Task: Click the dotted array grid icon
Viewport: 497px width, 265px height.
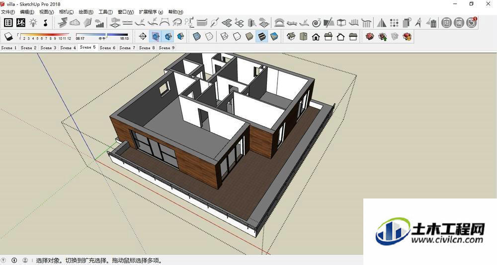Action: click(x=394, y=23)
